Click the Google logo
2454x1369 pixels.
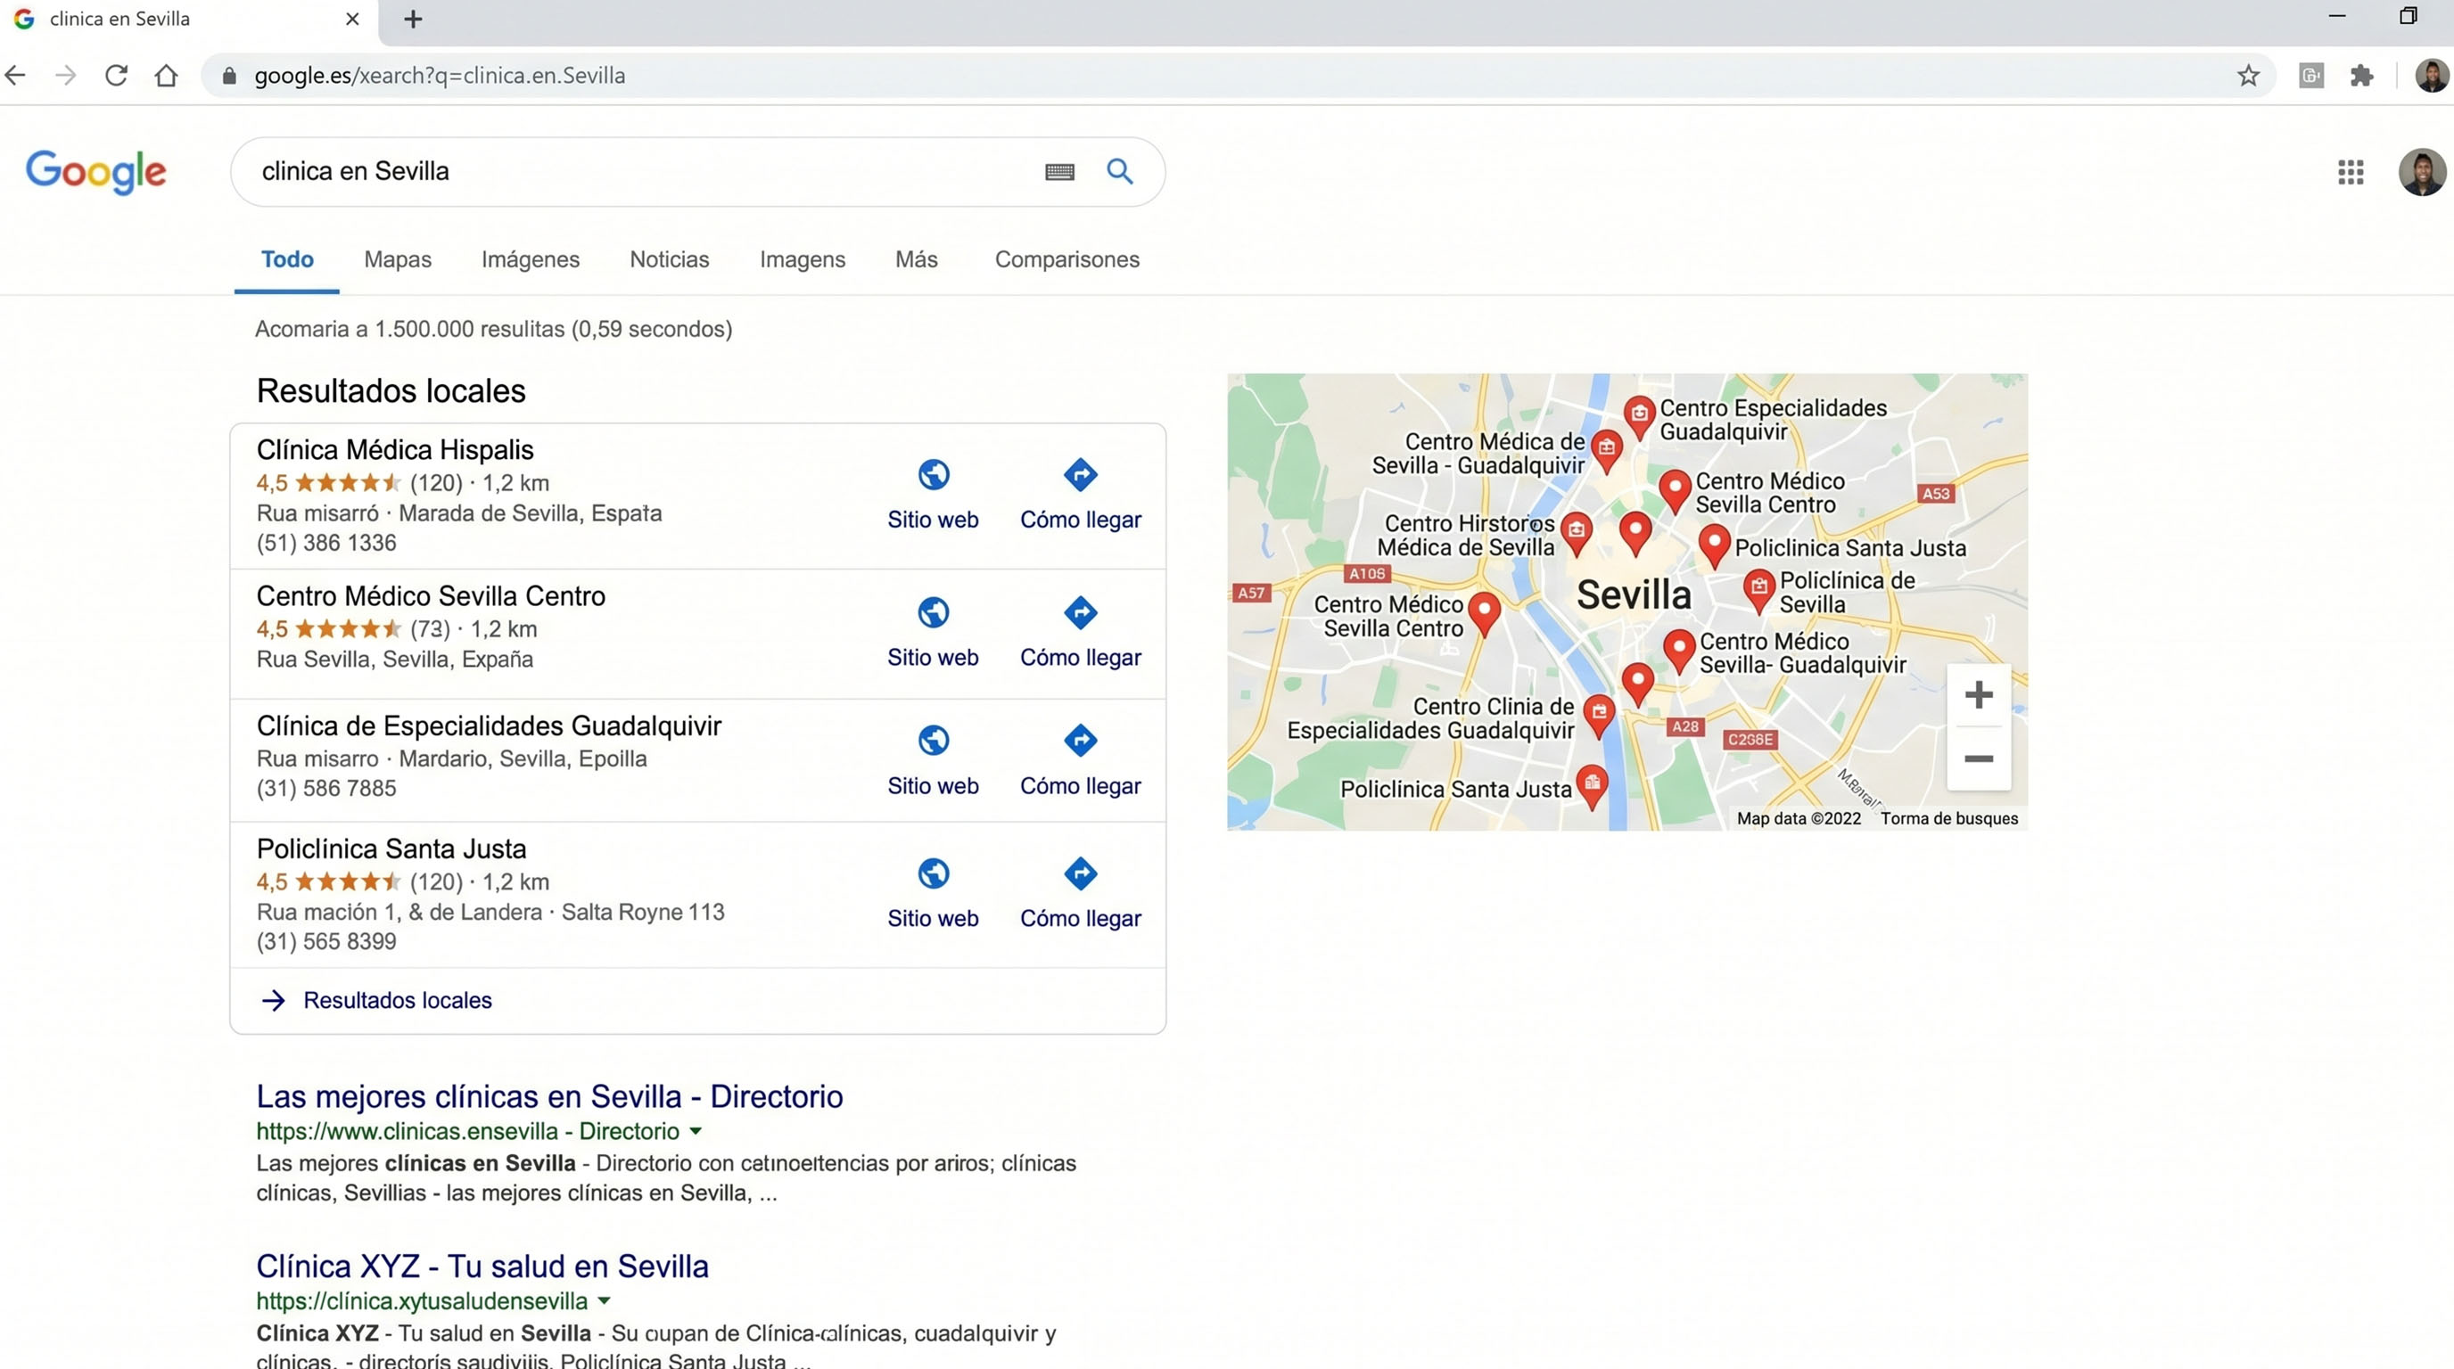tap(96, 172)
